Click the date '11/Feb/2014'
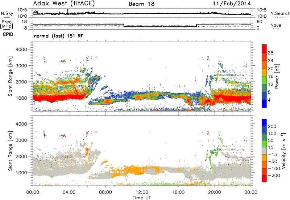 click(x=232, y=4)
